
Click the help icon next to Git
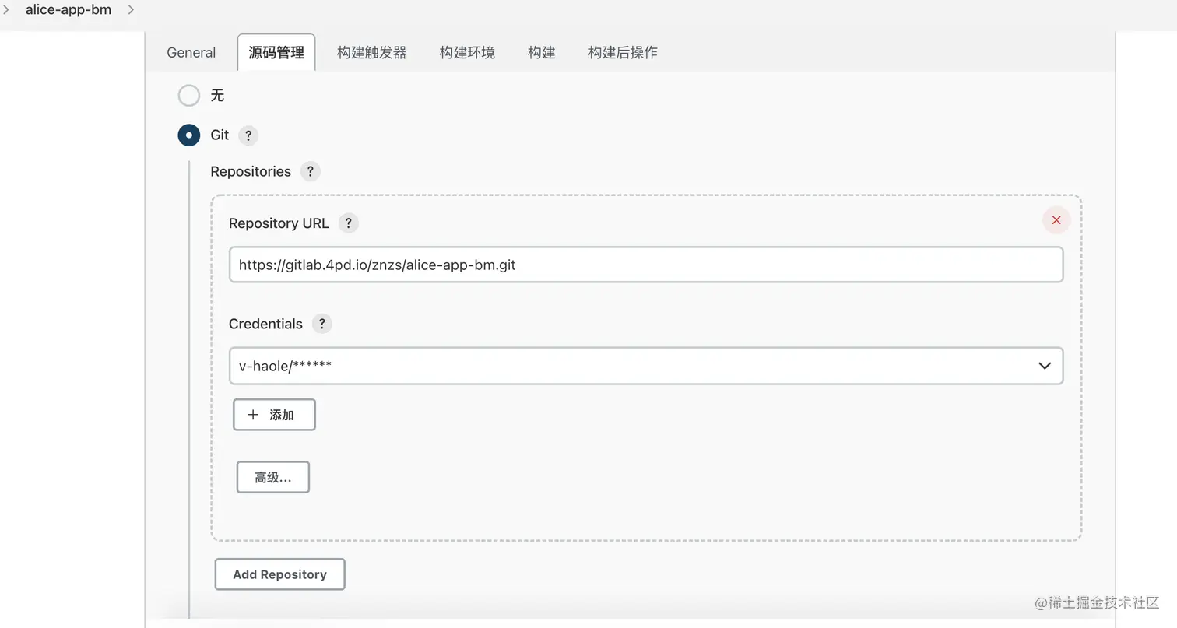tap(248, 135)
